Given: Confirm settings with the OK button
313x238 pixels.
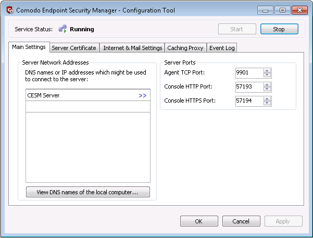Looking at the screenshot, I should click(x=199, y=221).
